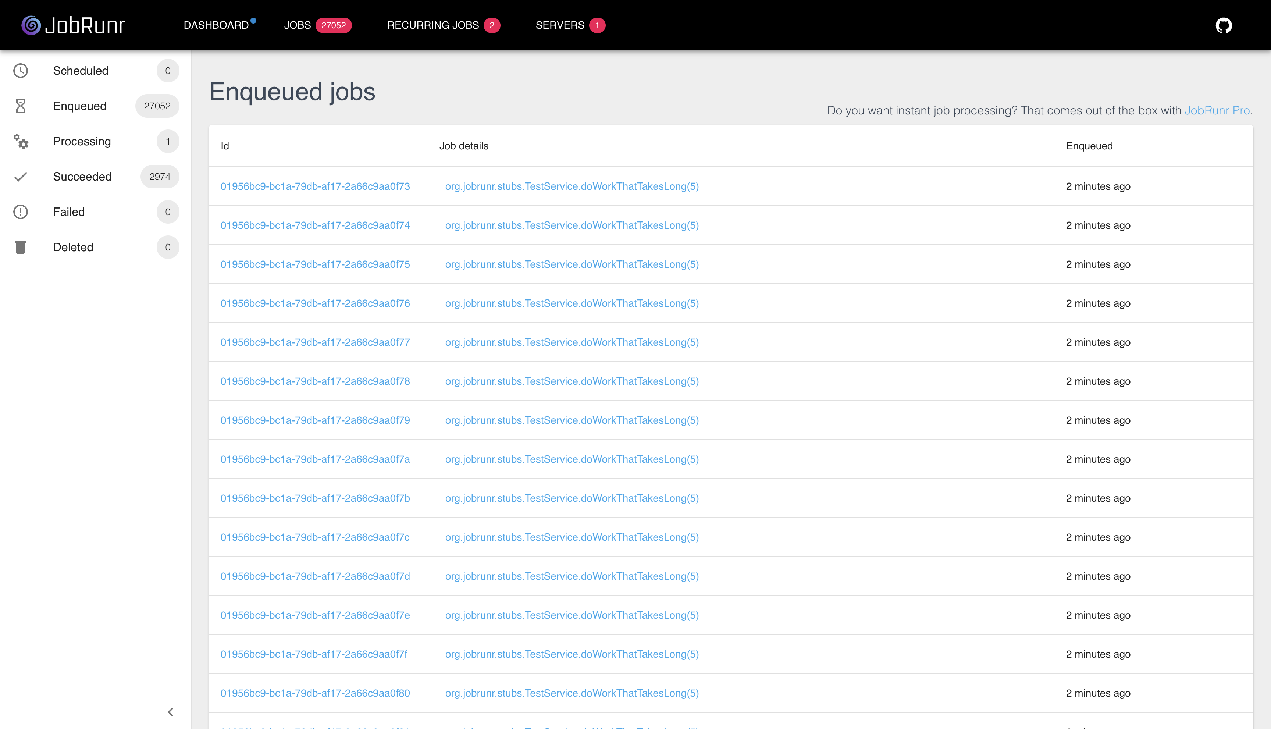This screenshot has height=729, width=1271.
Task: Click the Processing gears icon
Action: point(21,141)
